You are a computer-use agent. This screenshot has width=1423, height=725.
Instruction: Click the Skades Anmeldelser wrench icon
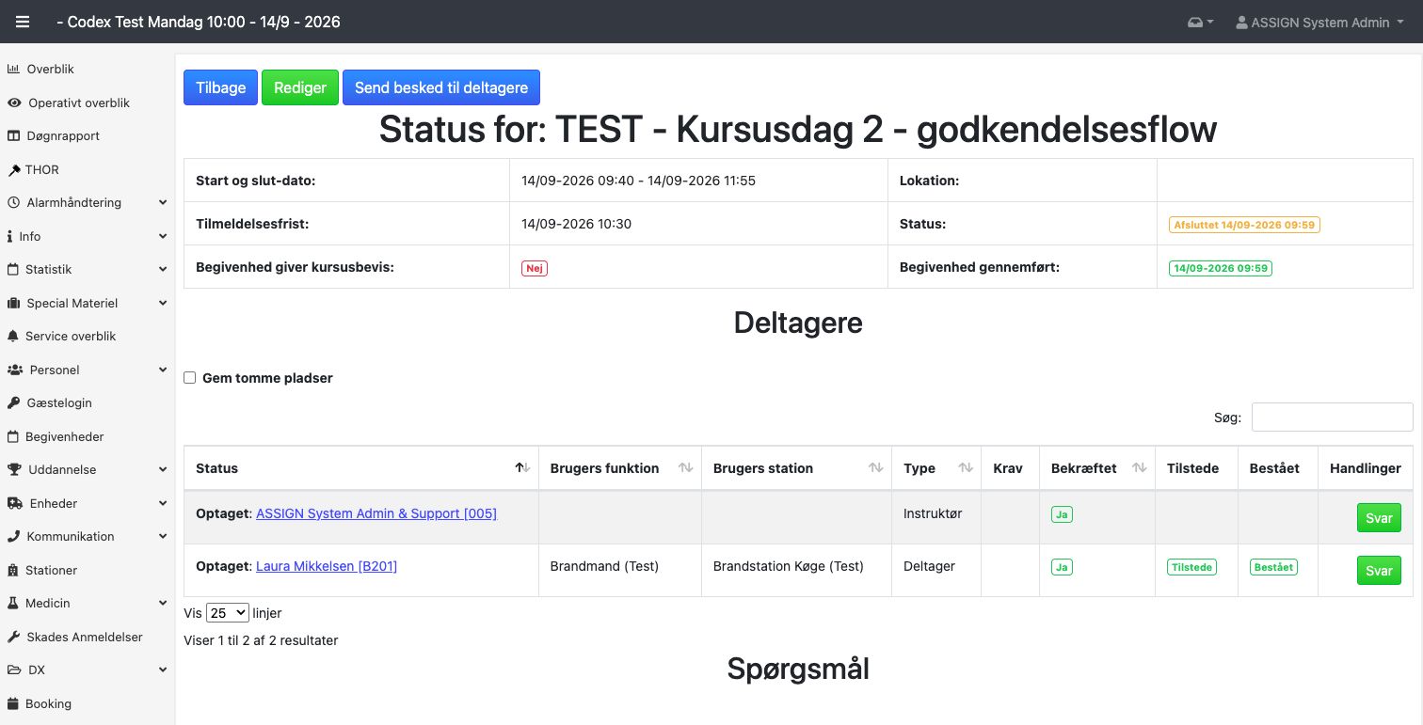[x=14, y=637]
